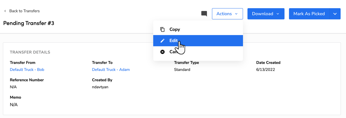Viewport: 346px width, 118px height.
Task: Choose Copy from the Actions menu
Action: coord(175,29)
